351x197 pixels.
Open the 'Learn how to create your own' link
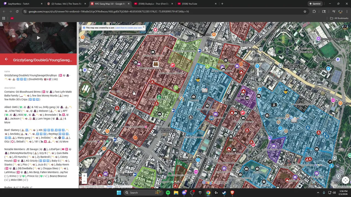(x=129, y=28)
